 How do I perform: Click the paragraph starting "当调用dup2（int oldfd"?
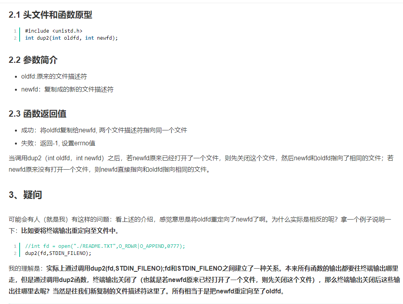tap(201, 164)
